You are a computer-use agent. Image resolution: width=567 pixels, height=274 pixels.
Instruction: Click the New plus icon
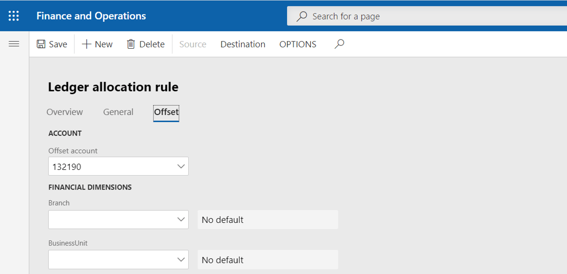(x=86, y=44)
